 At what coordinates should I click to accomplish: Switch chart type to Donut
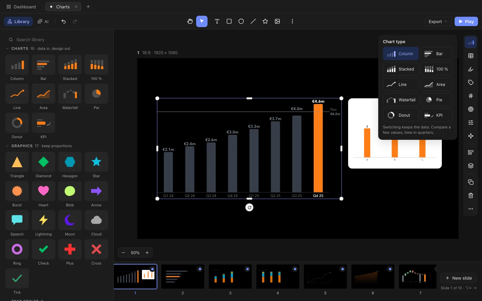(x=401, y=115)
